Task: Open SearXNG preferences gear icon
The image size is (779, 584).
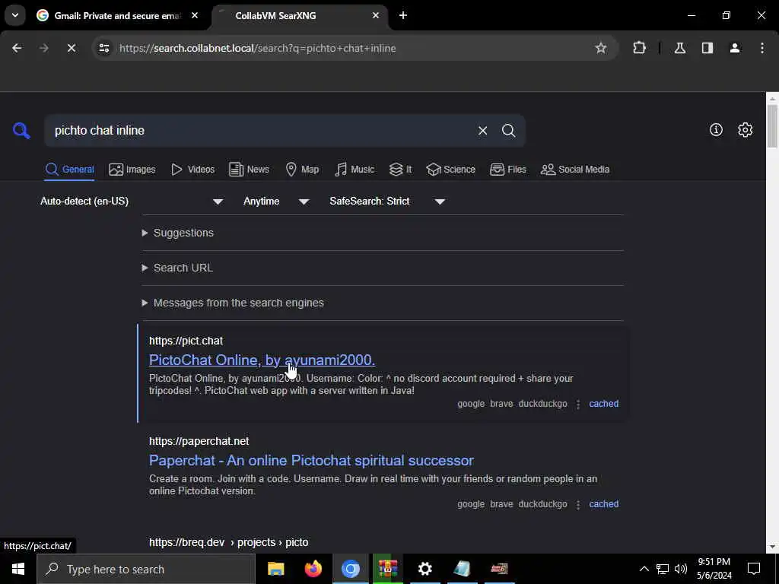Action: click(x=746, y=129)
